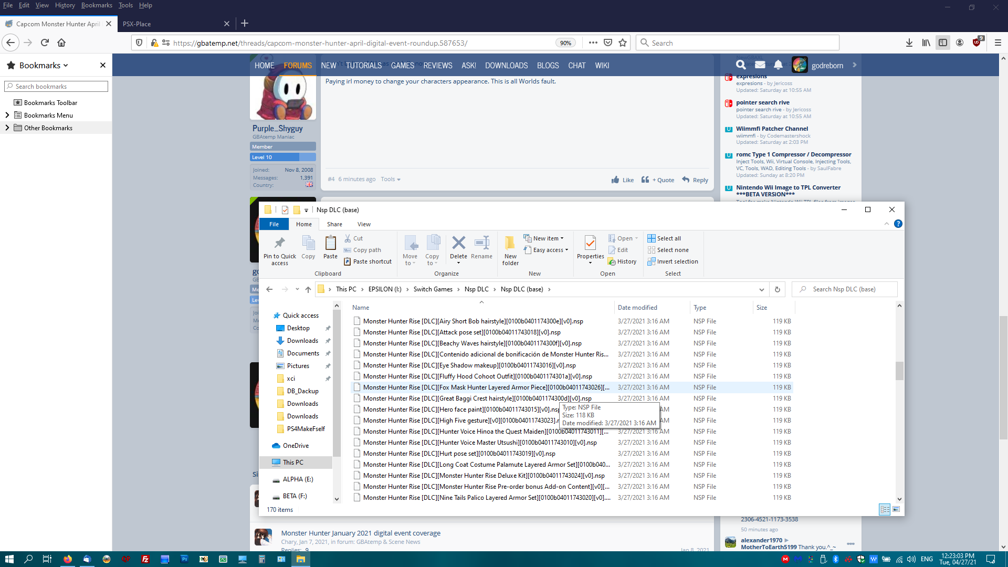The width and height of the screenshot is (1008, 567).
Task: Open Firefox downloads panel arrow
Action: point(909,43)
